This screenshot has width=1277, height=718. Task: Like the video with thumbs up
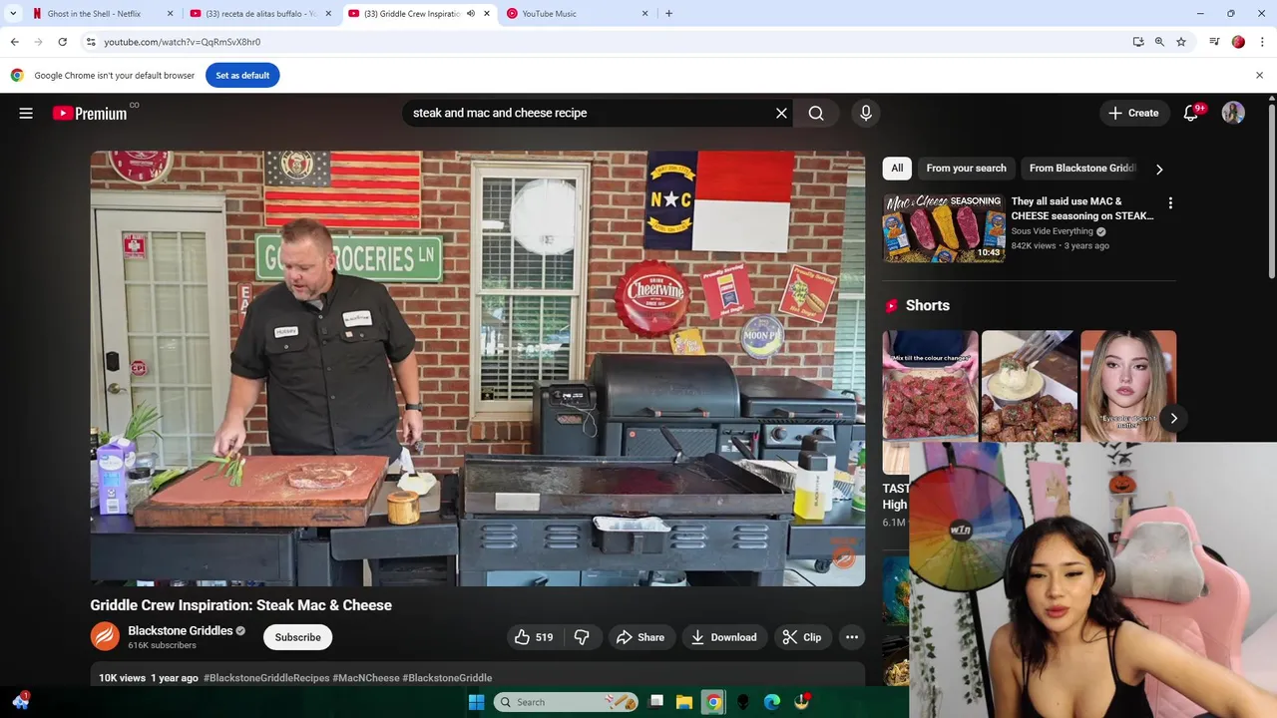pyautogui.click(x=534, y=637)
